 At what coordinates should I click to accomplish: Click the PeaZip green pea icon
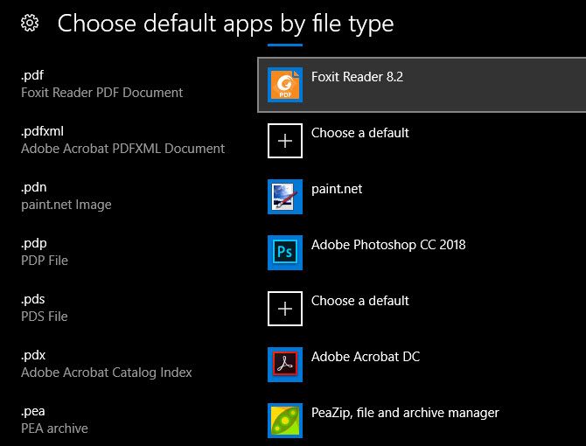point(285,421)
